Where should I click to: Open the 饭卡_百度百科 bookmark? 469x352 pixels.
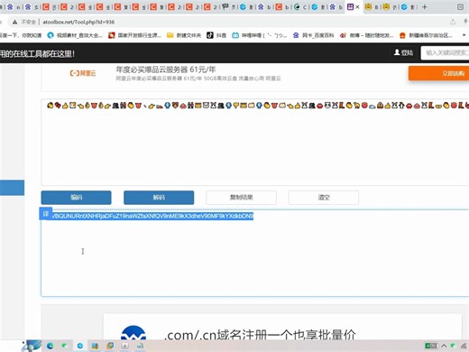(313, 35)
